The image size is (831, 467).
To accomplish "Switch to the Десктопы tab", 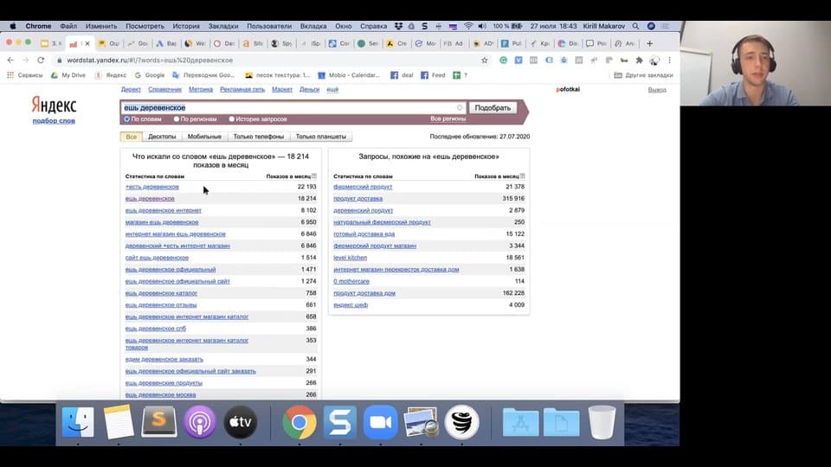I will [x=162, y=137].
